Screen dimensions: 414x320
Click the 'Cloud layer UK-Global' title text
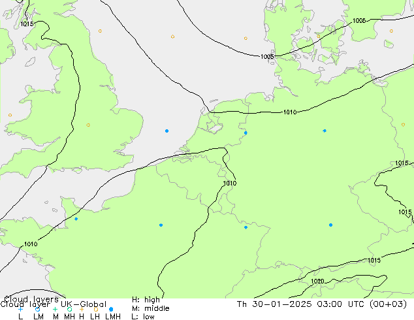coord(53,304)
